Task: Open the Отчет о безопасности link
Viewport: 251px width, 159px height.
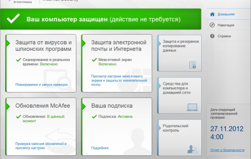Action: click(228, 150)
